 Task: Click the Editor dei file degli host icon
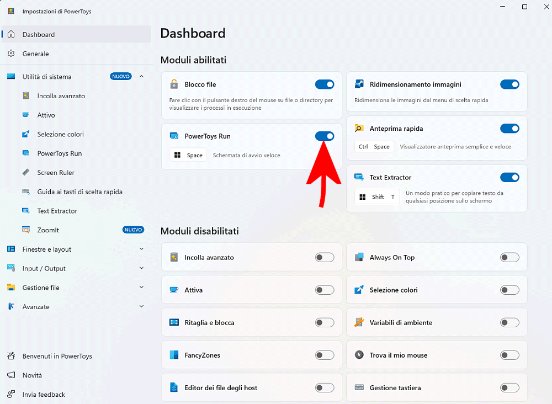point(174,387)
